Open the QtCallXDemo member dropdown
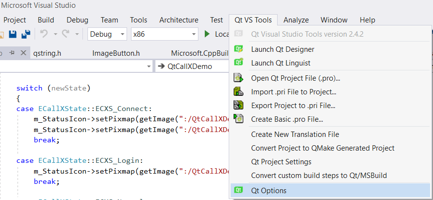 193,67
